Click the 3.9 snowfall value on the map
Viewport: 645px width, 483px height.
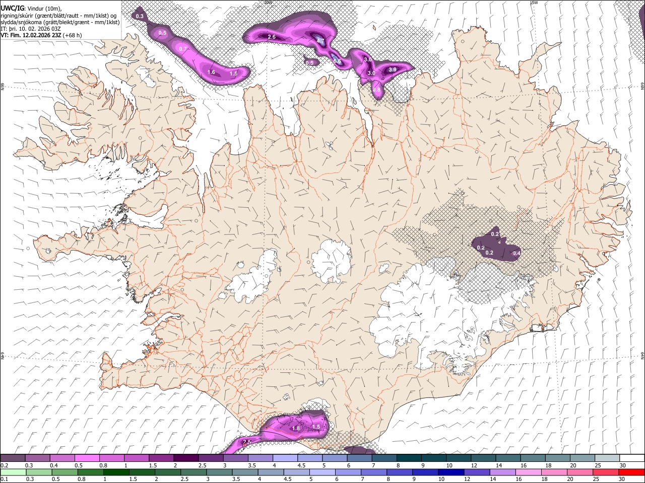click(x=393, y=69)
